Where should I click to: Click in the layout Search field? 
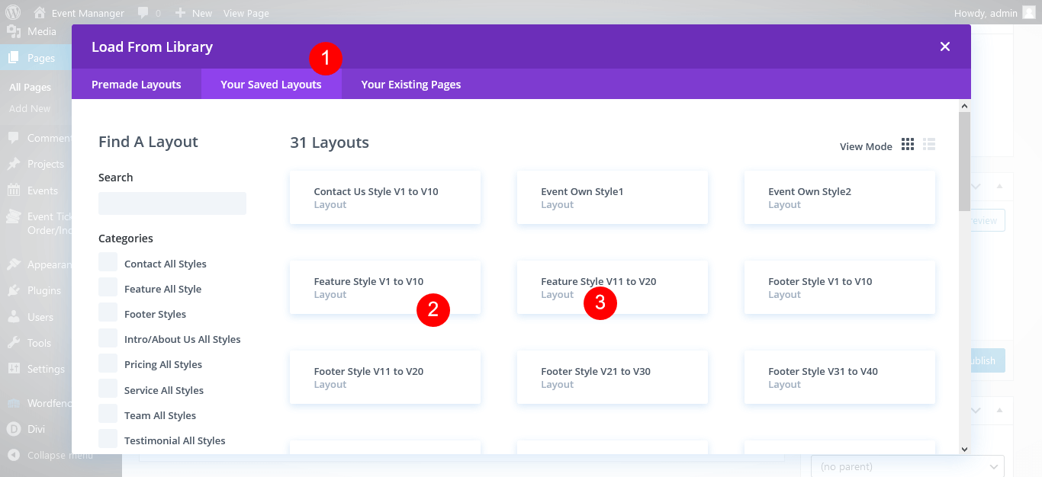[172, 203]
